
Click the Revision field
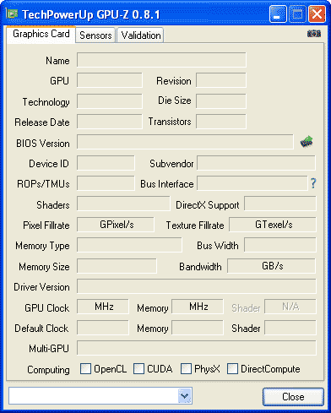(x=221, y=80)
